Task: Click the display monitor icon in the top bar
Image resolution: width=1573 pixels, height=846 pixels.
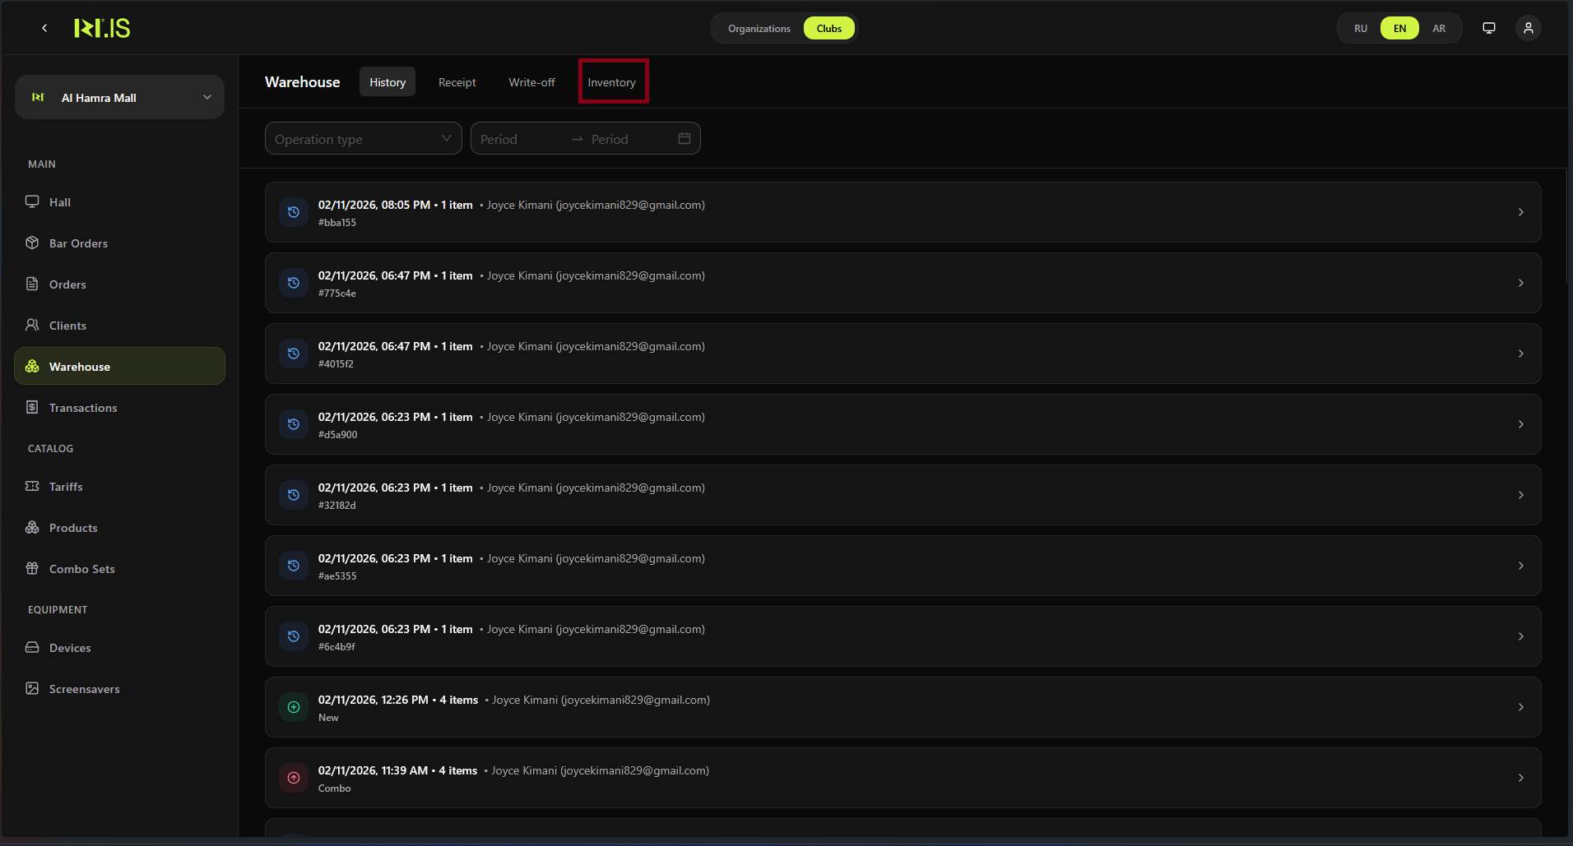Action: [x=1488, y=27]
